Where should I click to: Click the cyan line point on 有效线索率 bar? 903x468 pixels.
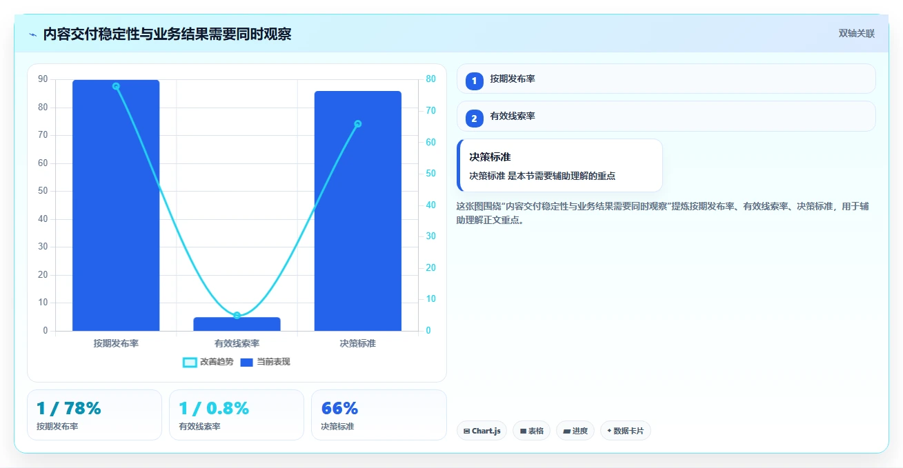point(237,316)
